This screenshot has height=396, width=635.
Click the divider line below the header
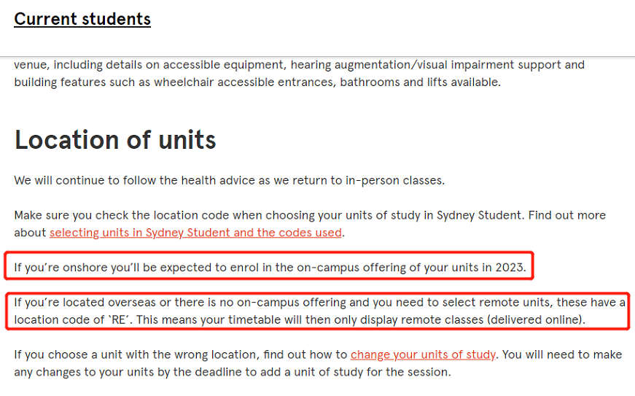[318, 56]
